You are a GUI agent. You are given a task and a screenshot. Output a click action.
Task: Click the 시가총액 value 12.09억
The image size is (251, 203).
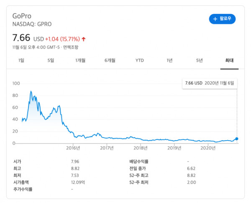tap(78, 182)
